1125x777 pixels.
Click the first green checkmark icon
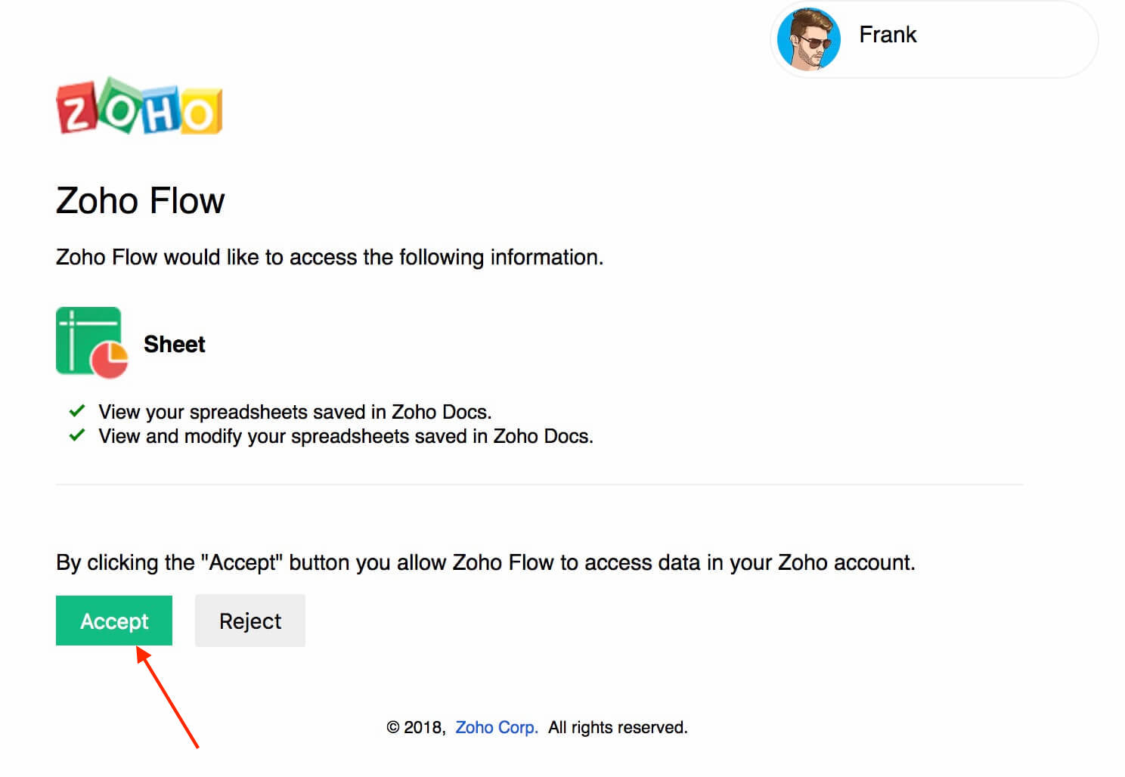[x=76, y=411]
